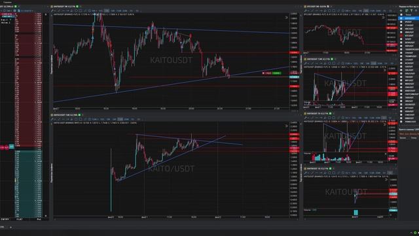Toggle checkbox beside KAITOUSDT in watchlist

[x=401, y=18]
